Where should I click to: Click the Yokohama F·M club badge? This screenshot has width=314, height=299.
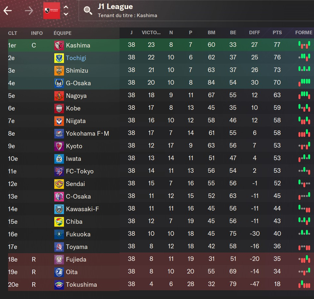coord(59,134)
